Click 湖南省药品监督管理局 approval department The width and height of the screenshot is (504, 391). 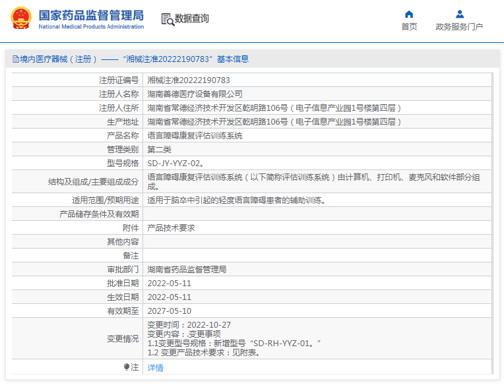pyautogui.click(x=187, y=269)
